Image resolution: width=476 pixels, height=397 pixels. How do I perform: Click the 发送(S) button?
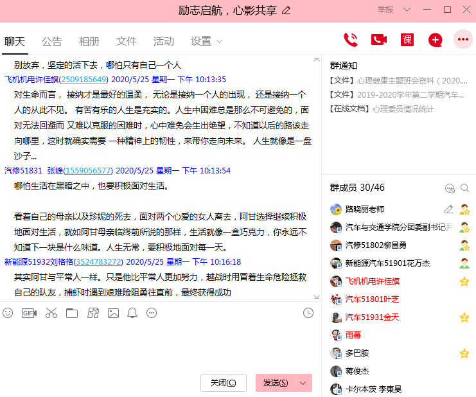click(x=276, y=383)
